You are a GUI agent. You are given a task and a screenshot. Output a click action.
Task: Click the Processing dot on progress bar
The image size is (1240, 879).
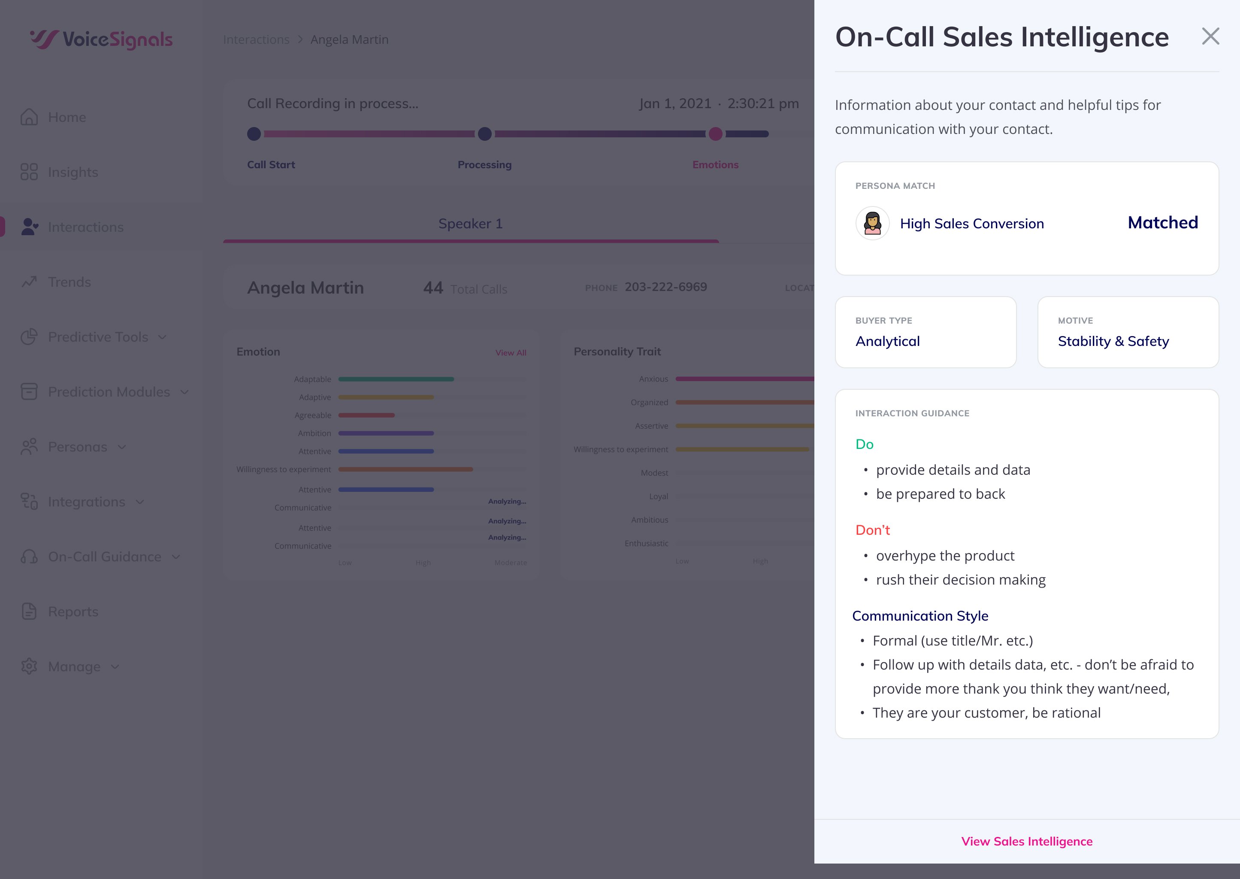485,134
